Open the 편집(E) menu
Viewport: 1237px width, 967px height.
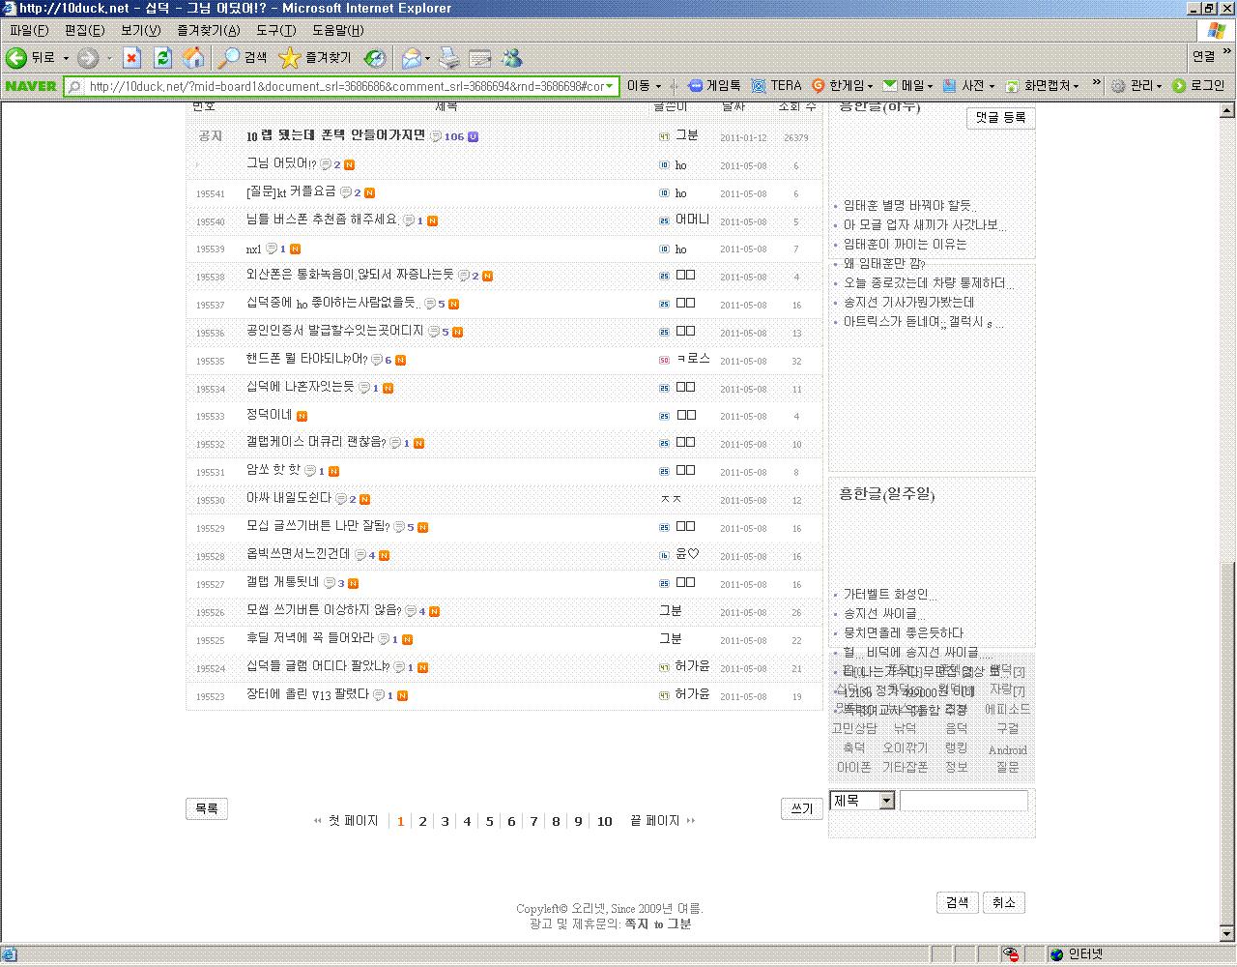[84, 31]
